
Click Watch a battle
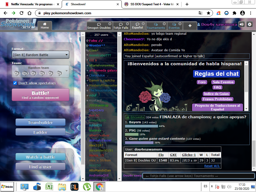pyautogui.click(x=40, y=157)
